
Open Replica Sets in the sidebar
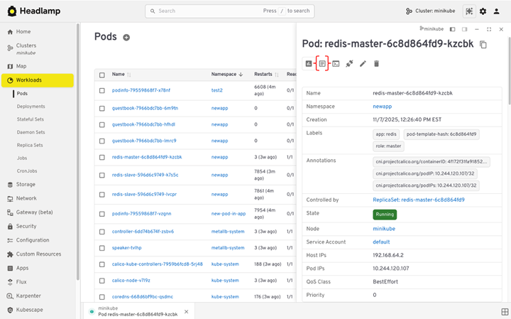tap(30, 145)
